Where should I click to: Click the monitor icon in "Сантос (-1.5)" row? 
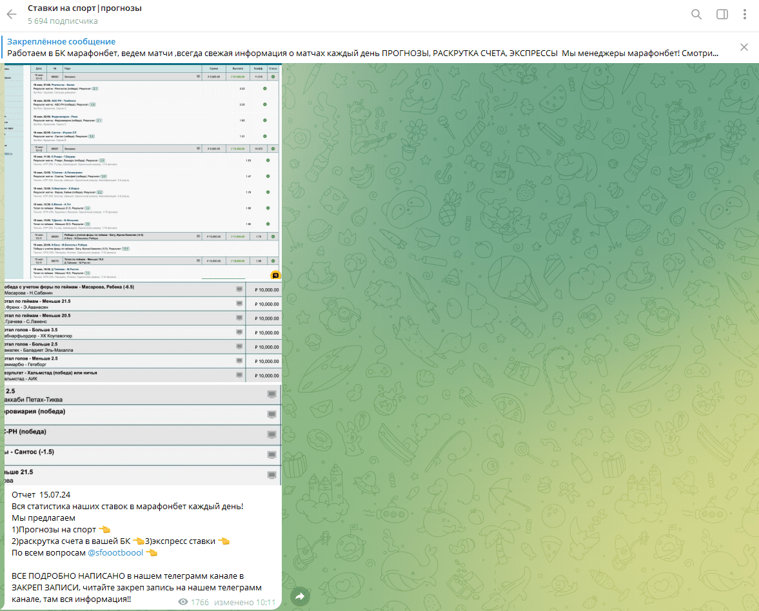tap(271, 454)
